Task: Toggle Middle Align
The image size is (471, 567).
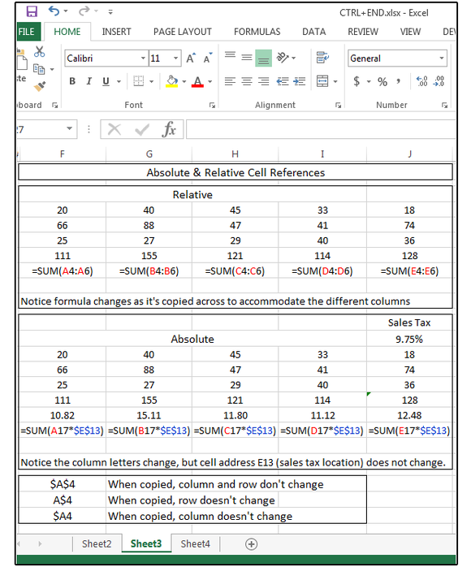Action: [x=247, y=58]
